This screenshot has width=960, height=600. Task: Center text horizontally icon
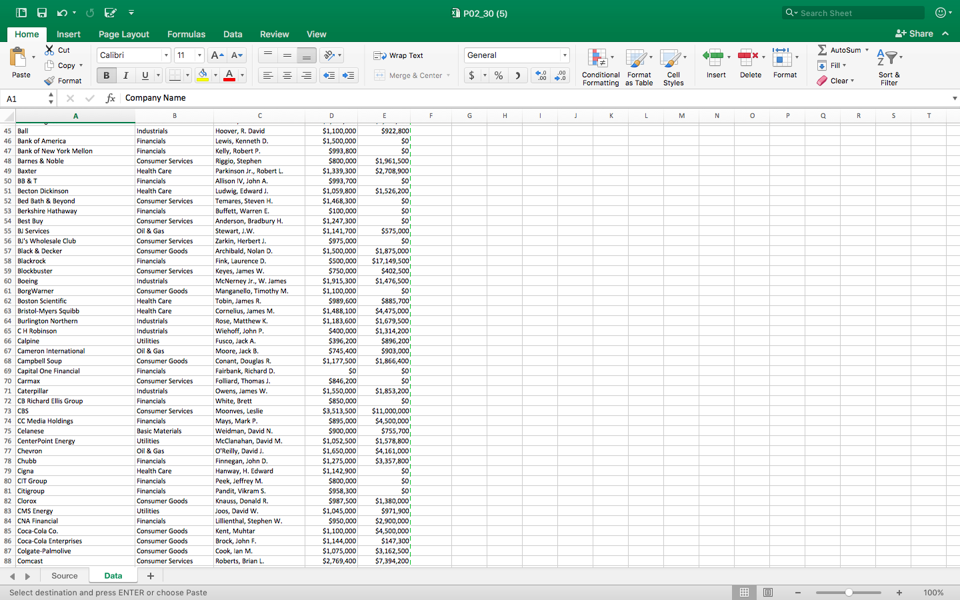(287, 75)
